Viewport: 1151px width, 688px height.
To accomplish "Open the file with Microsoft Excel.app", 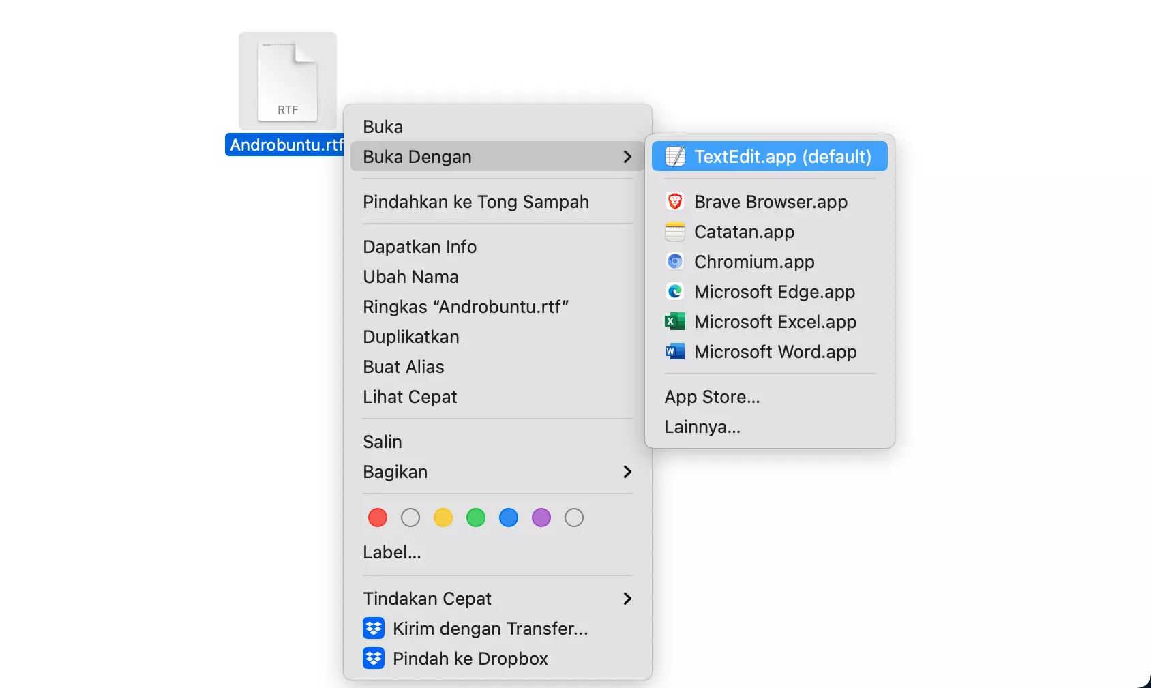I will point(775,322).
